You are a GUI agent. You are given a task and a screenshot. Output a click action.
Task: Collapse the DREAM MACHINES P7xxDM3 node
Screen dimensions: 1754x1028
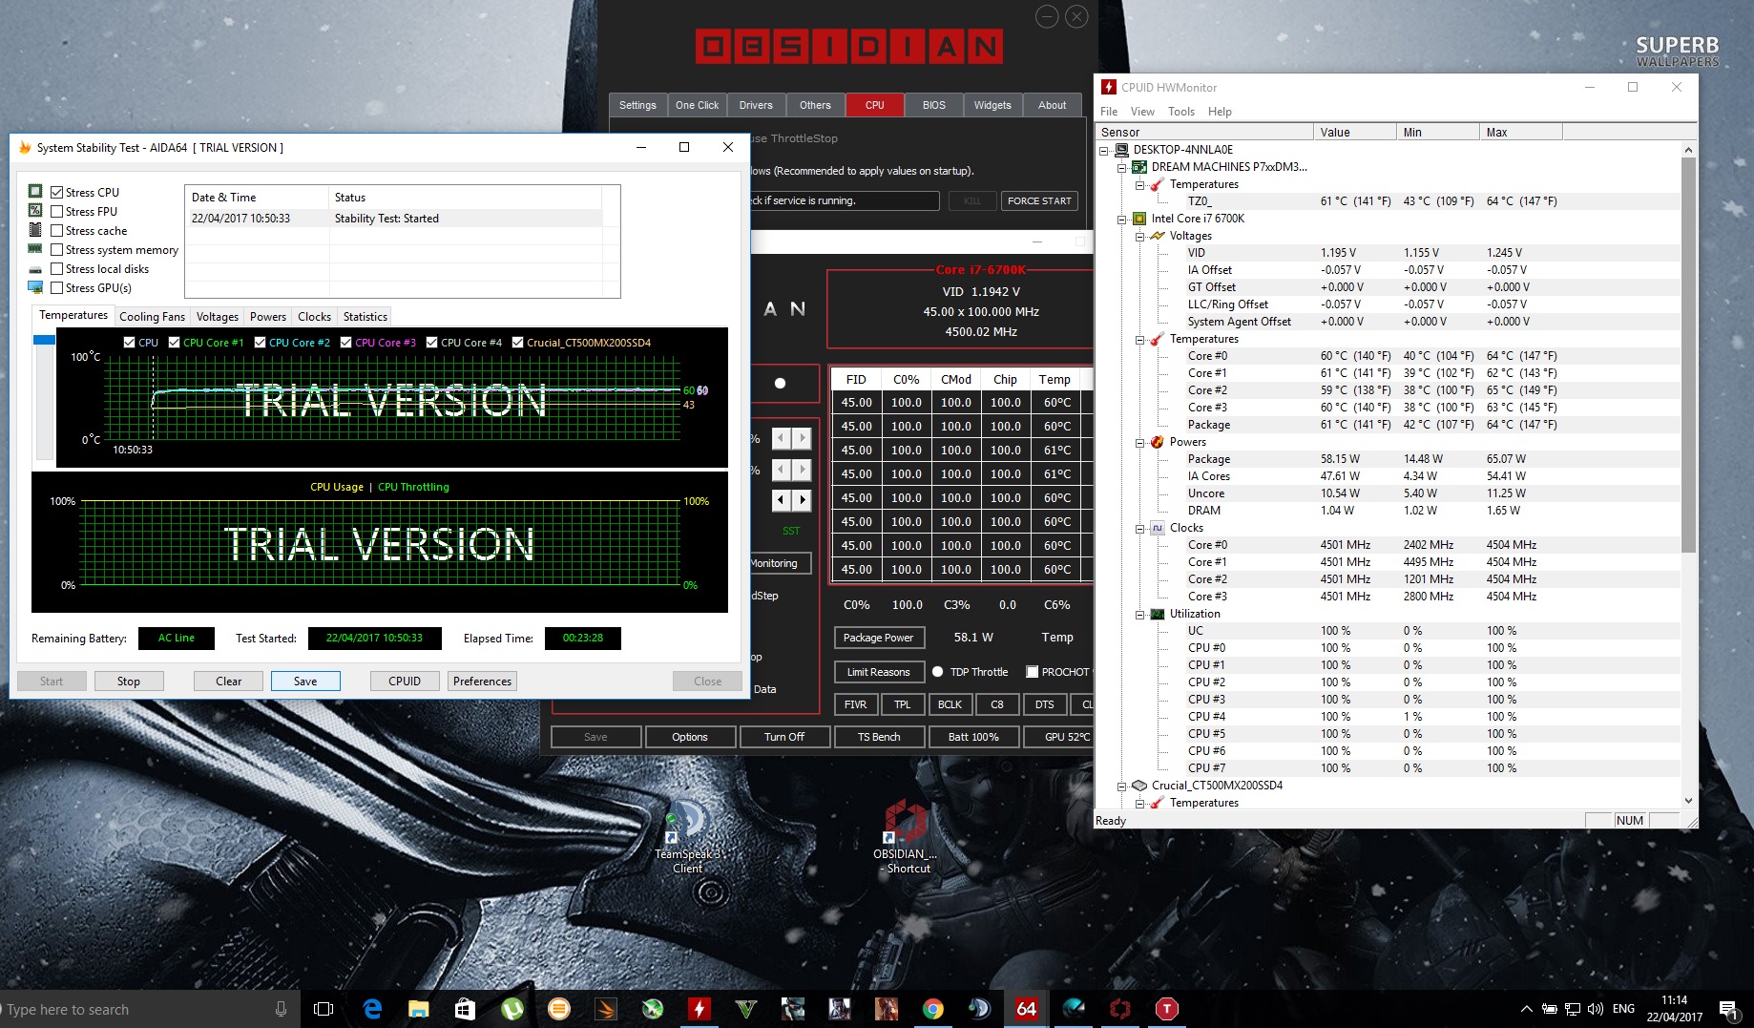(x=1122, y=167)
